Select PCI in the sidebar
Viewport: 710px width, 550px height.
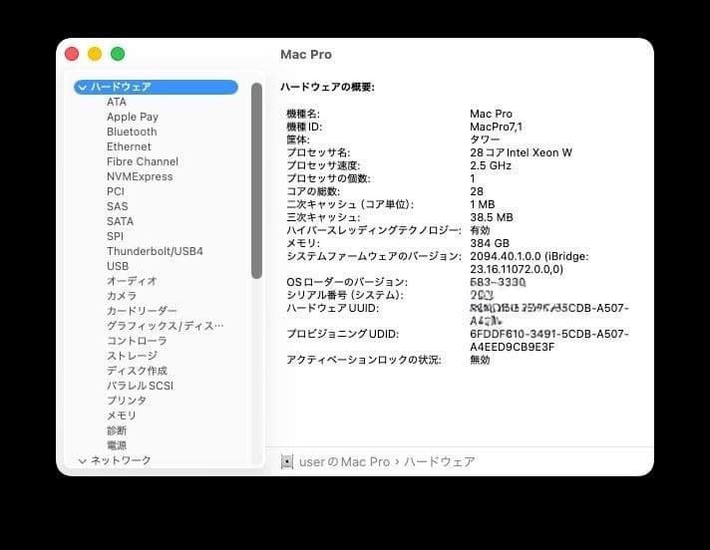pos(116,191)
